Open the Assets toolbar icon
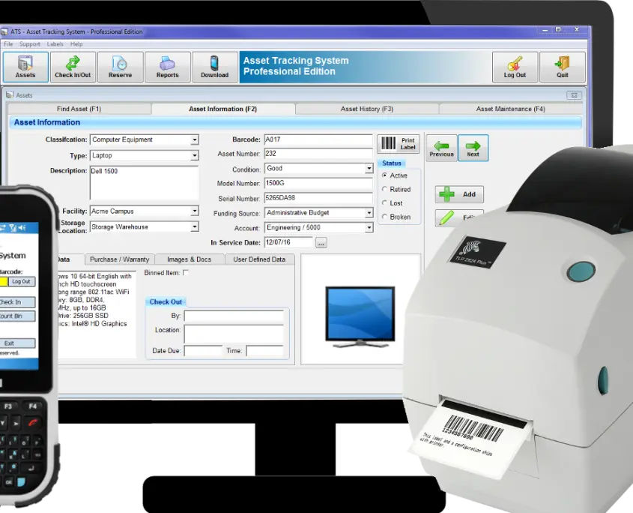633x513 pixels. click(25, 67)
